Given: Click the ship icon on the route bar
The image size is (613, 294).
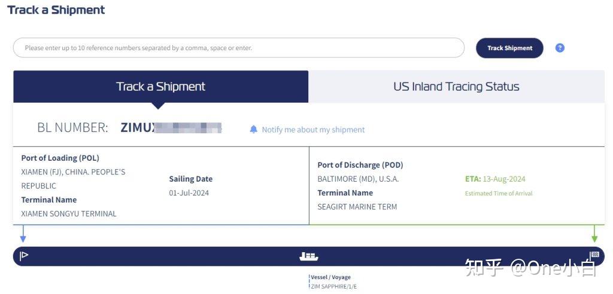Looking at the screenshot, I should coord(308,256).
